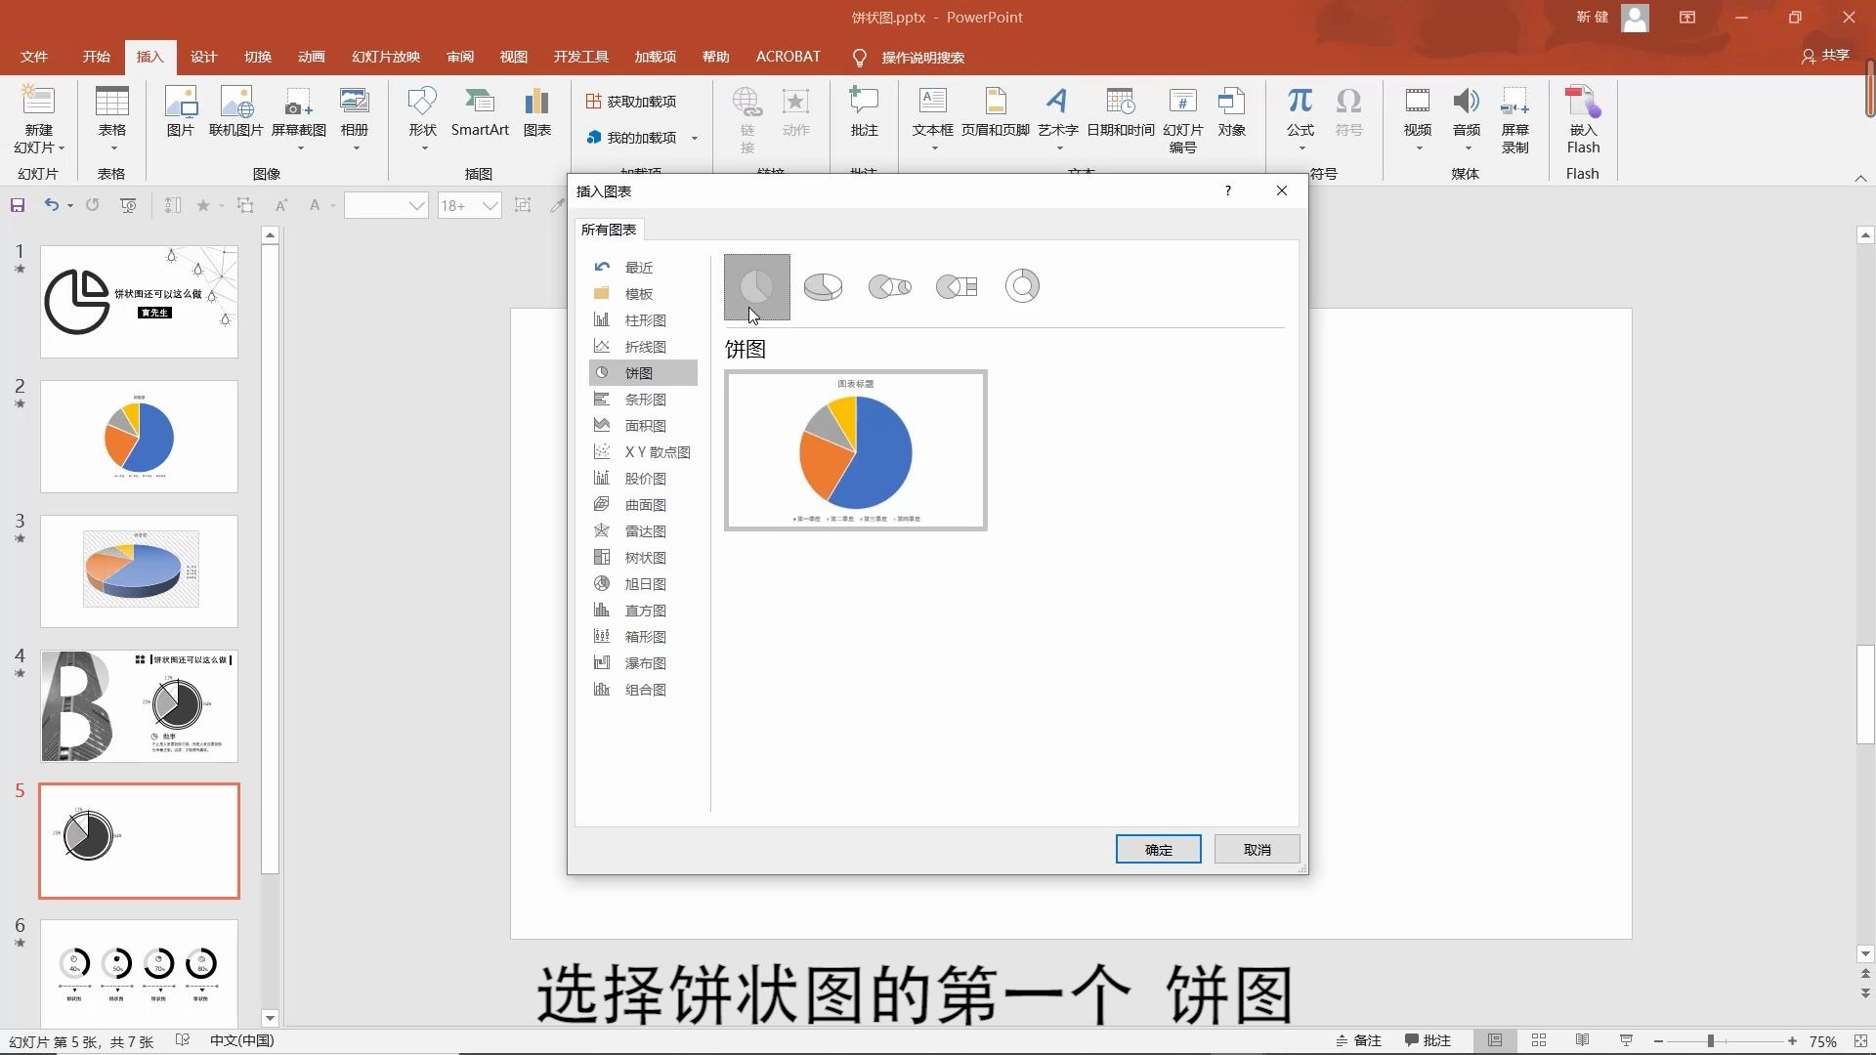Switch to the 设计 ribbon tab
The width and height of the screenshot is (1876, 1055).
click(x=202, y=56)
